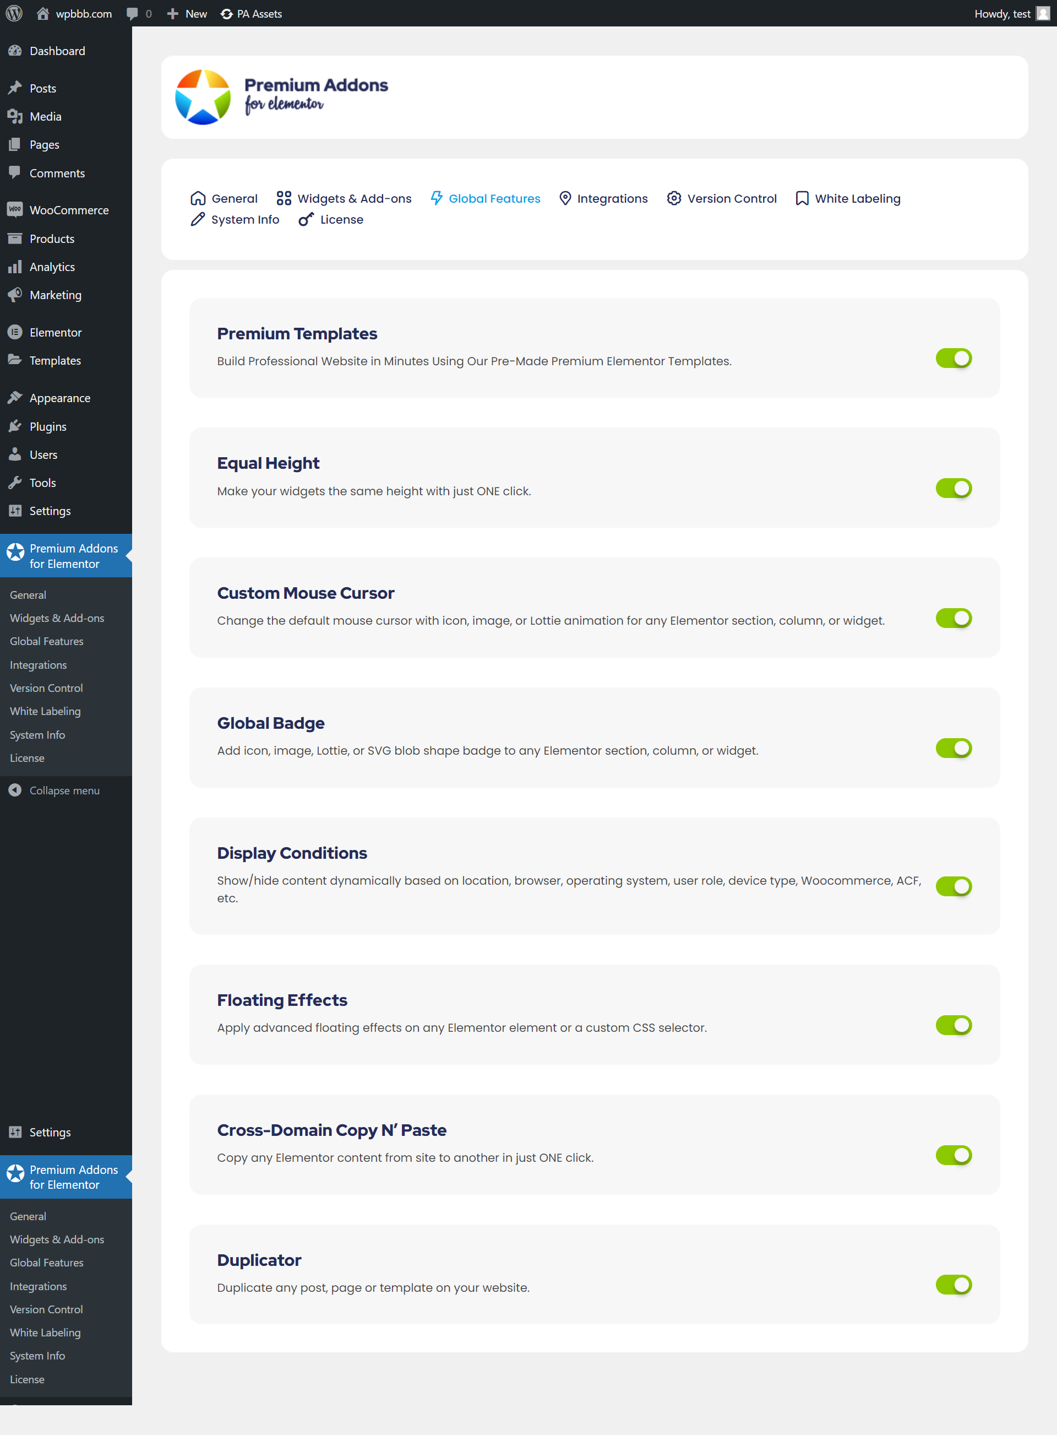Toggle the Custom Mouse Cursor feature
The width and height of the screenshot is (1057, 1435).
954,618
